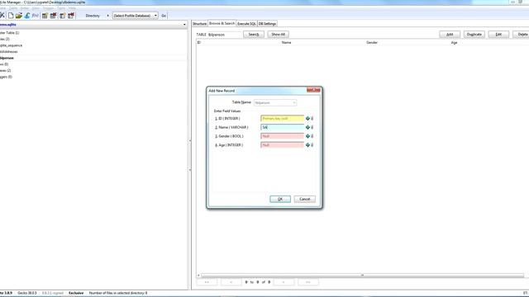The width and height of the screenshot is (529, 297).
Task: Click OK in Add New Record dialog
Action: point(280,199)
